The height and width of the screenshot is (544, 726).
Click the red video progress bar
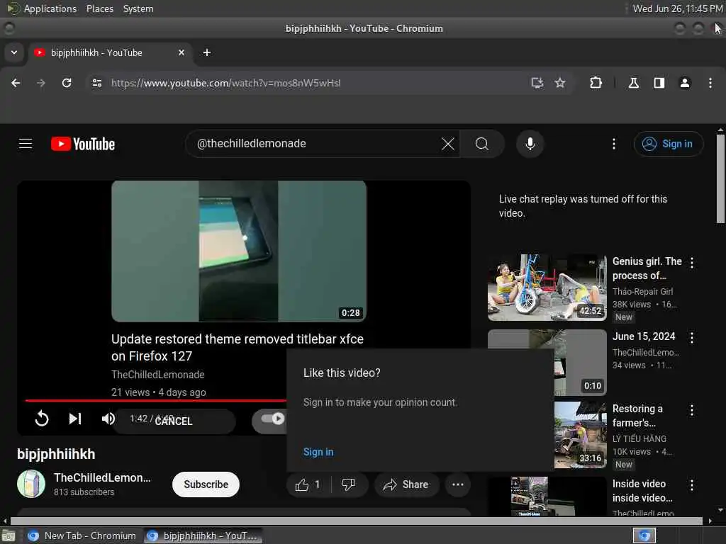tap(155, 400)
